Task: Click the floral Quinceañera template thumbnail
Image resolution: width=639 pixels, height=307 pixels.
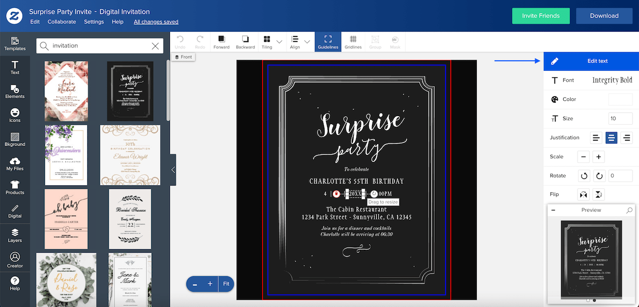Action: point(66,155)
